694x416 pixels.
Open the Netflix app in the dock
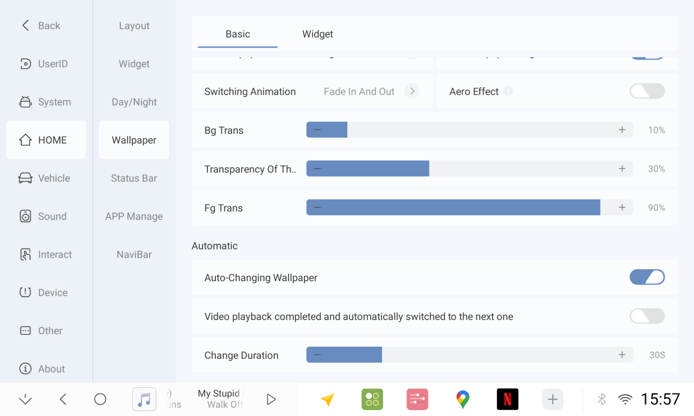pos(507,399)
